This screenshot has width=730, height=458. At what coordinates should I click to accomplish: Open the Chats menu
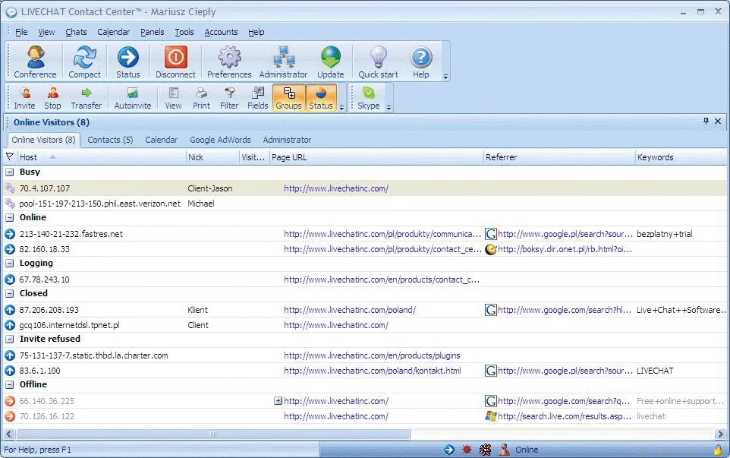coord(76,32)
